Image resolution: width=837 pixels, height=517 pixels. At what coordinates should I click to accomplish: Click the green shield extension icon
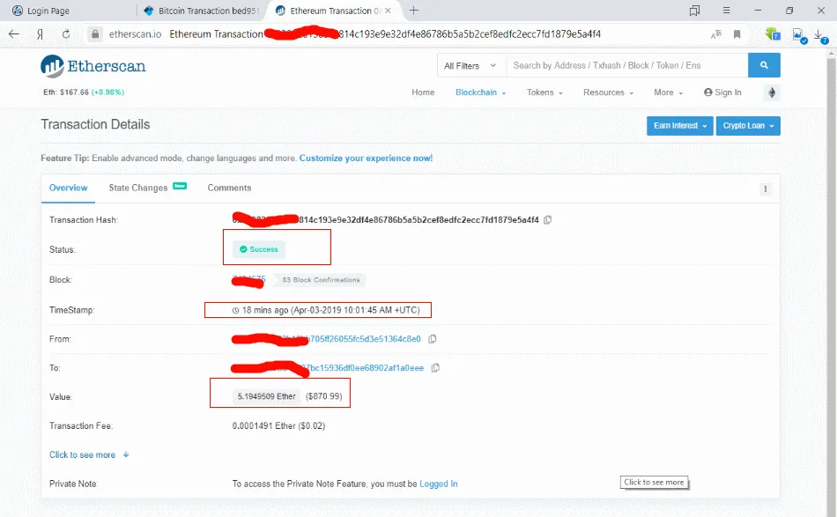tap(772, 34)
